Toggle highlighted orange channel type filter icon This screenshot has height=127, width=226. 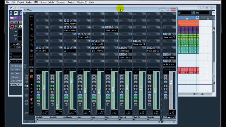31,76
